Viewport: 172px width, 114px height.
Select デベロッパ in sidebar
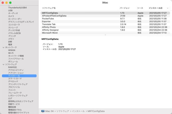point(13,82)
